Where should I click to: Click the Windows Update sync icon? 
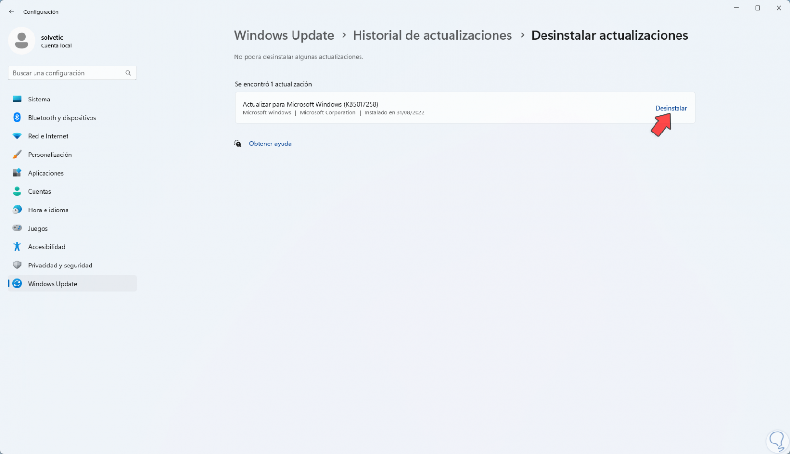tap(17, 284)
